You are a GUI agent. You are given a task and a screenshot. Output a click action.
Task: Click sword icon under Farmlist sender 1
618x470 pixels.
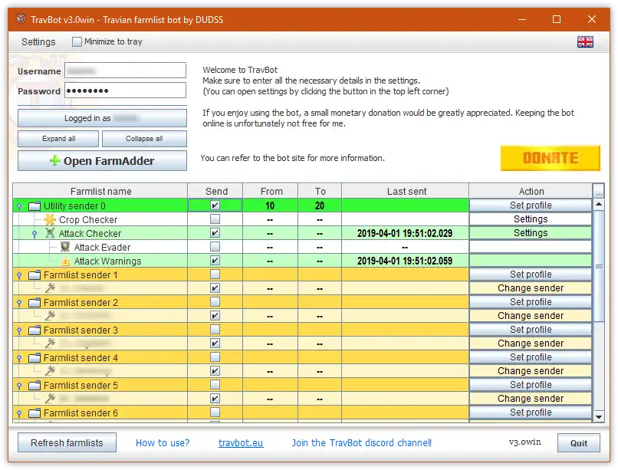(50, 288)
